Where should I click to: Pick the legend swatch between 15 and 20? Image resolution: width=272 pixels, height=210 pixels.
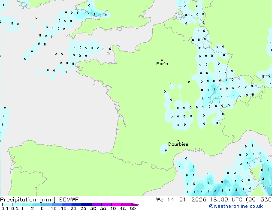tap(67, 204)
